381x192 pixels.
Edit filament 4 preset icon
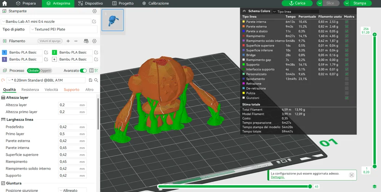click(96, 59)
